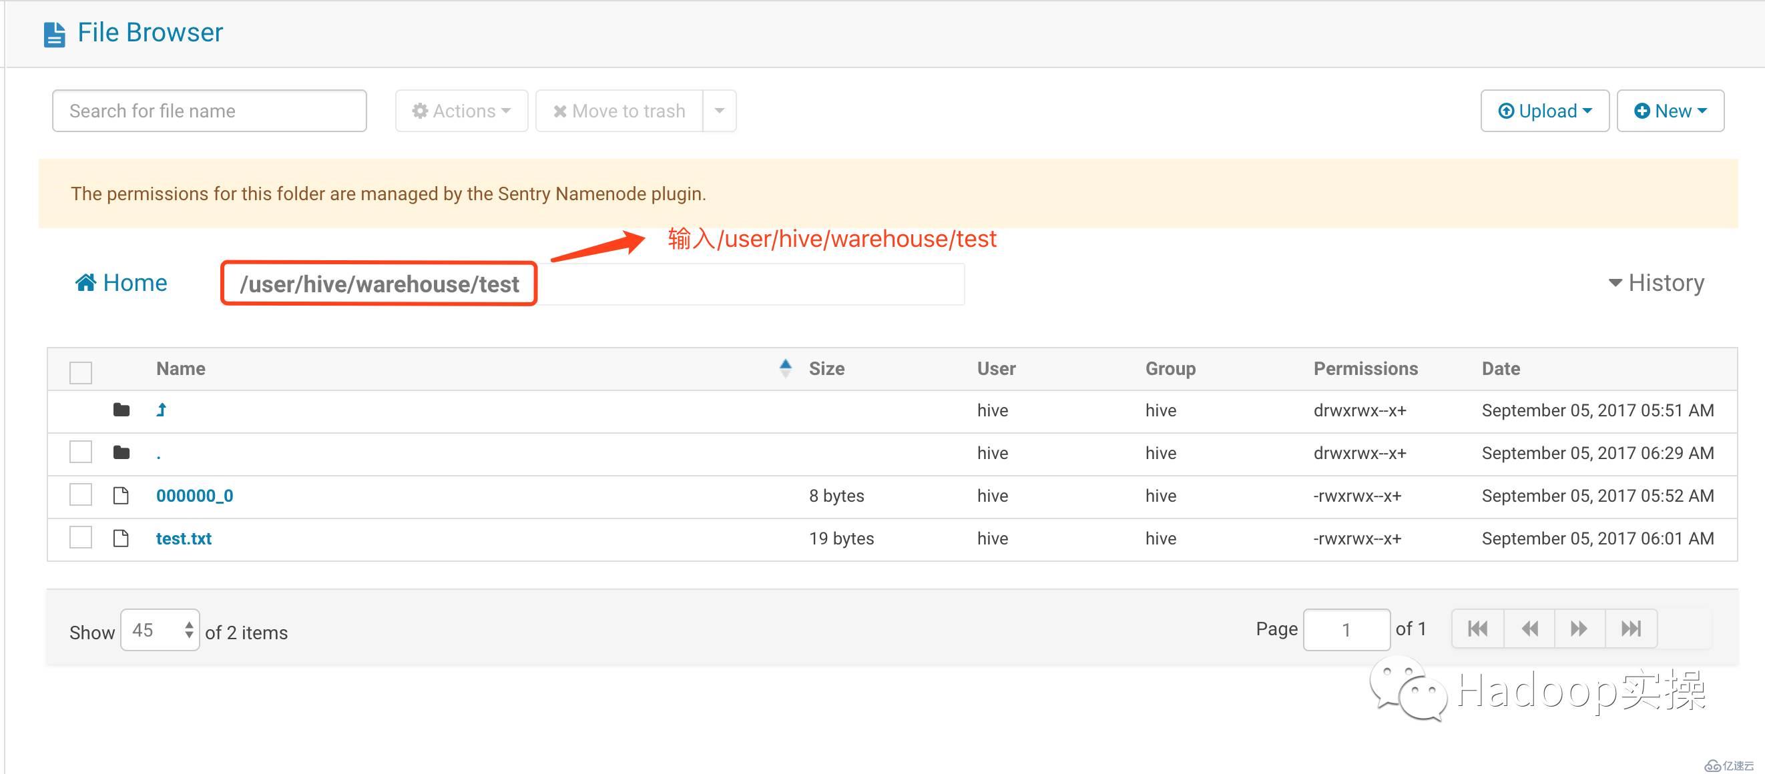
Task: Click the Actions menu dropdown
Action: coord(461,110)
